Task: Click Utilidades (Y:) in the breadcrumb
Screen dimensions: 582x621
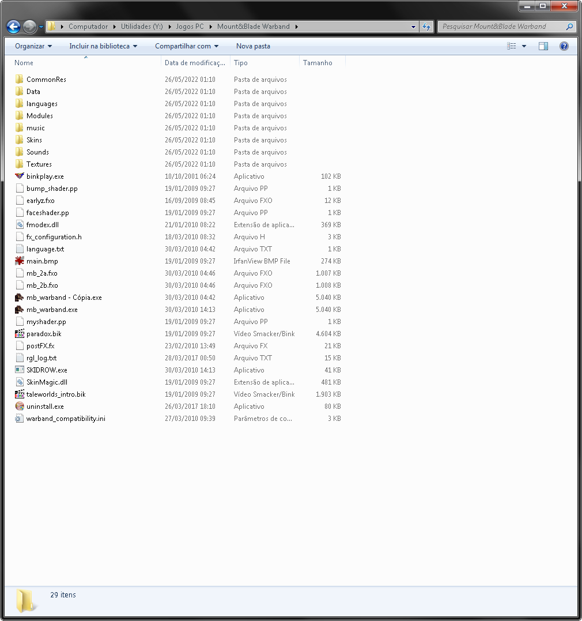Action: pyautogui.click(x=142, y=27)
